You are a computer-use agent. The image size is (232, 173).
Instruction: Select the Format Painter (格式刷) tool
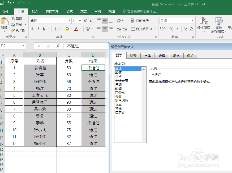[x=18, y=31]
